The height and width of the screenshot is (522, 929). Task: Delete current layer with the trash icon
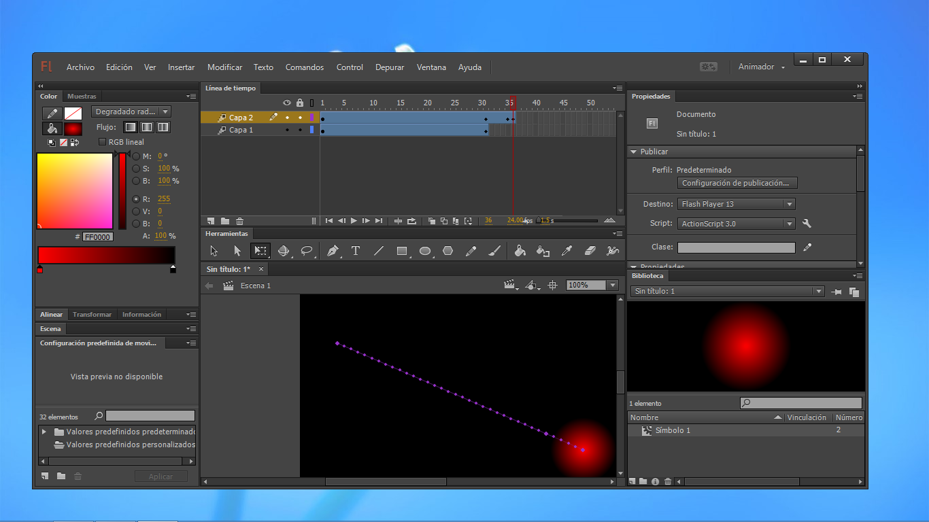click(239, 221)
